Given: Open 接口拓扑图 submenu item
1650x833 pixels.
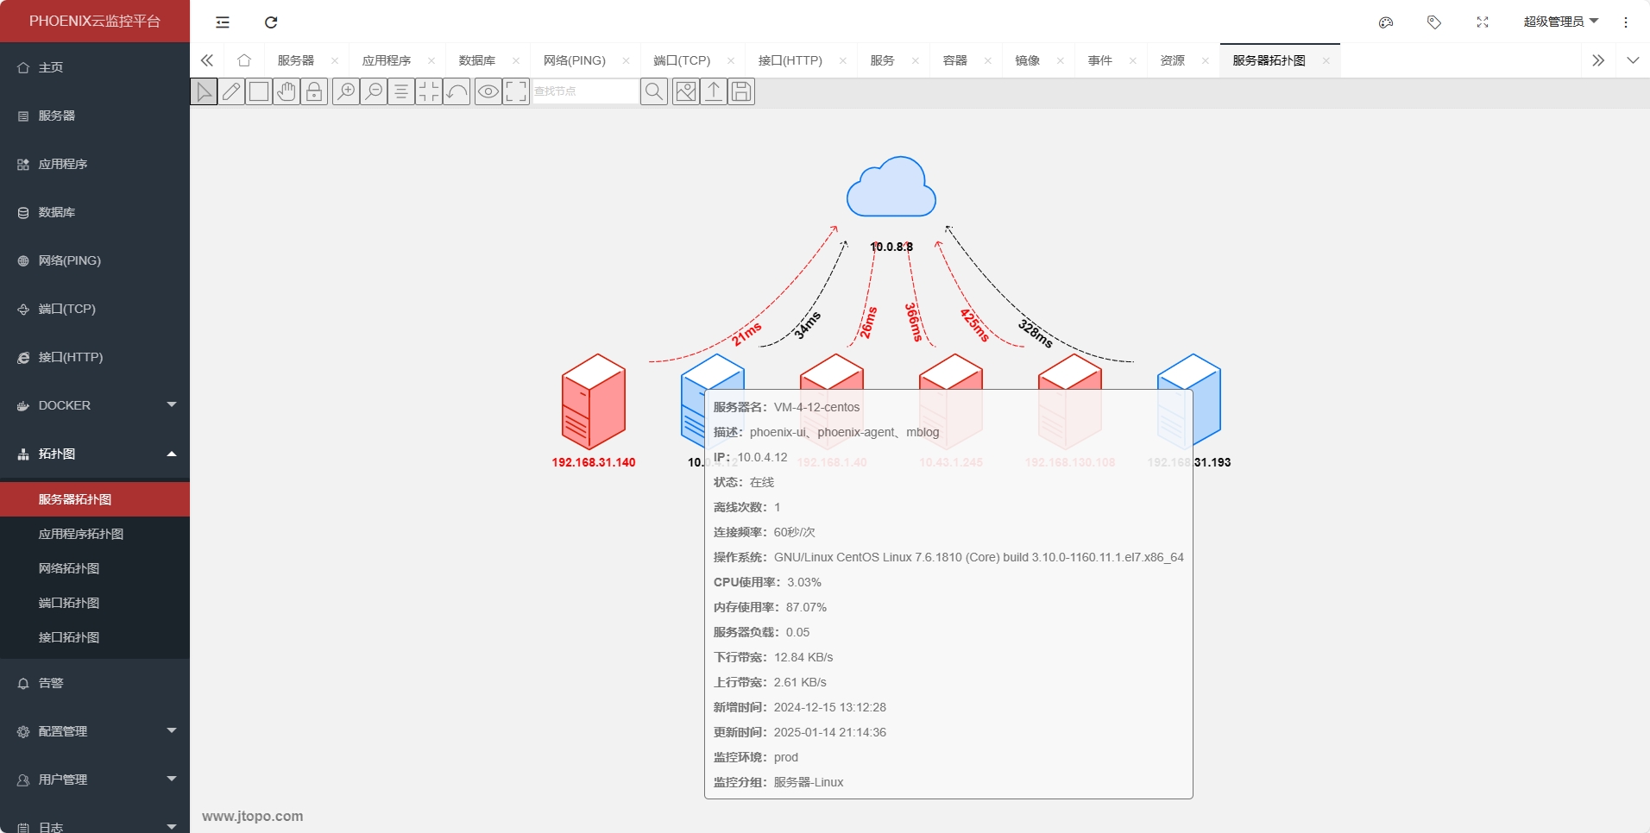Looking at the screenshot, I should click(x=95, y=637).
